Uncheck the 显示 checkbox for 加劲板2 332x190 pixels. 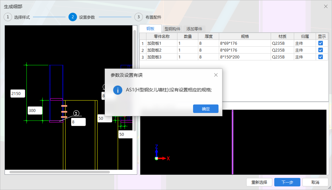(x=320, y=50)
